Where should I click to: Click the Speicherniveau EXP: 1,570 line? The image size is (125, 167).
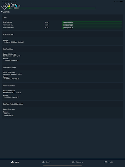tap(12, 74)
